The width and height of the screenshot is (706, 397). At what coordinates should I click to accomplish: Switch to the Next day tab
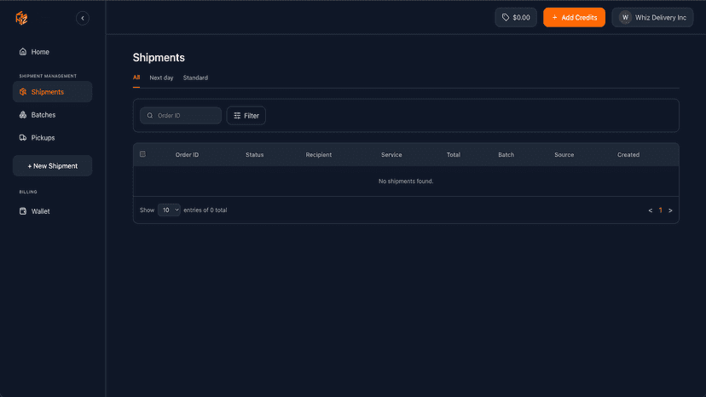point(161,78)
